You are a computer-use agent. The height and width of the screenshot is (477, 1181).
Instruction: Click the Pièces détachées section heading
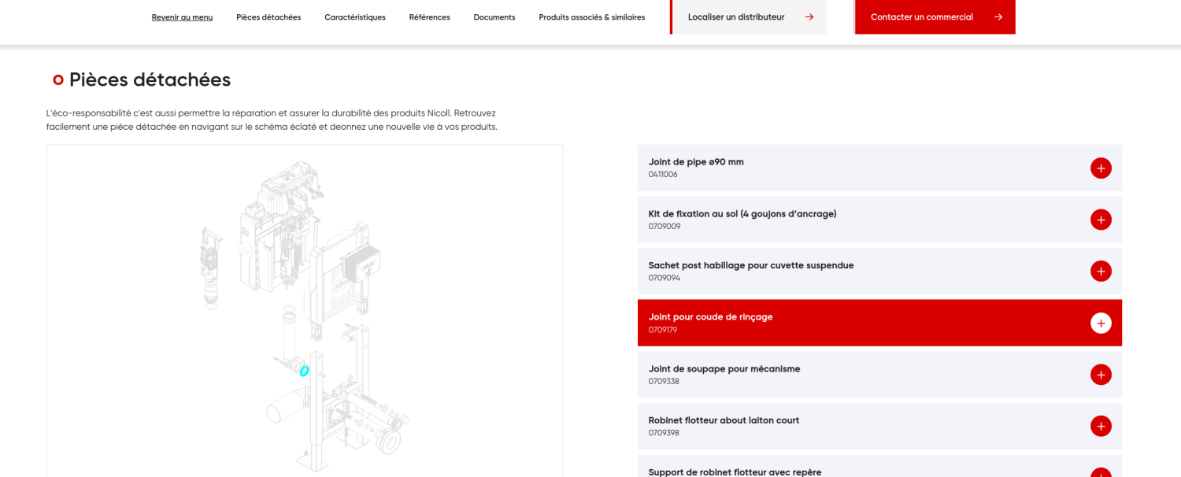150,79
